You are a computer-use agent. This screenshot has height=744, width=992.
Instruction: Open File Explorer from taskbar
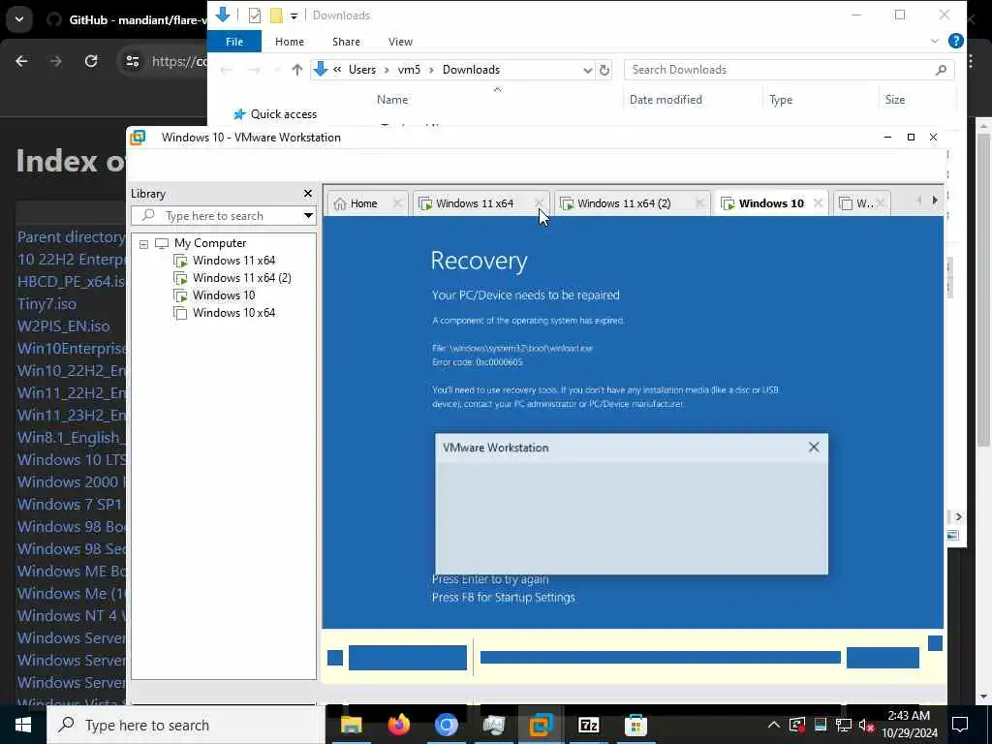point(351,725)
